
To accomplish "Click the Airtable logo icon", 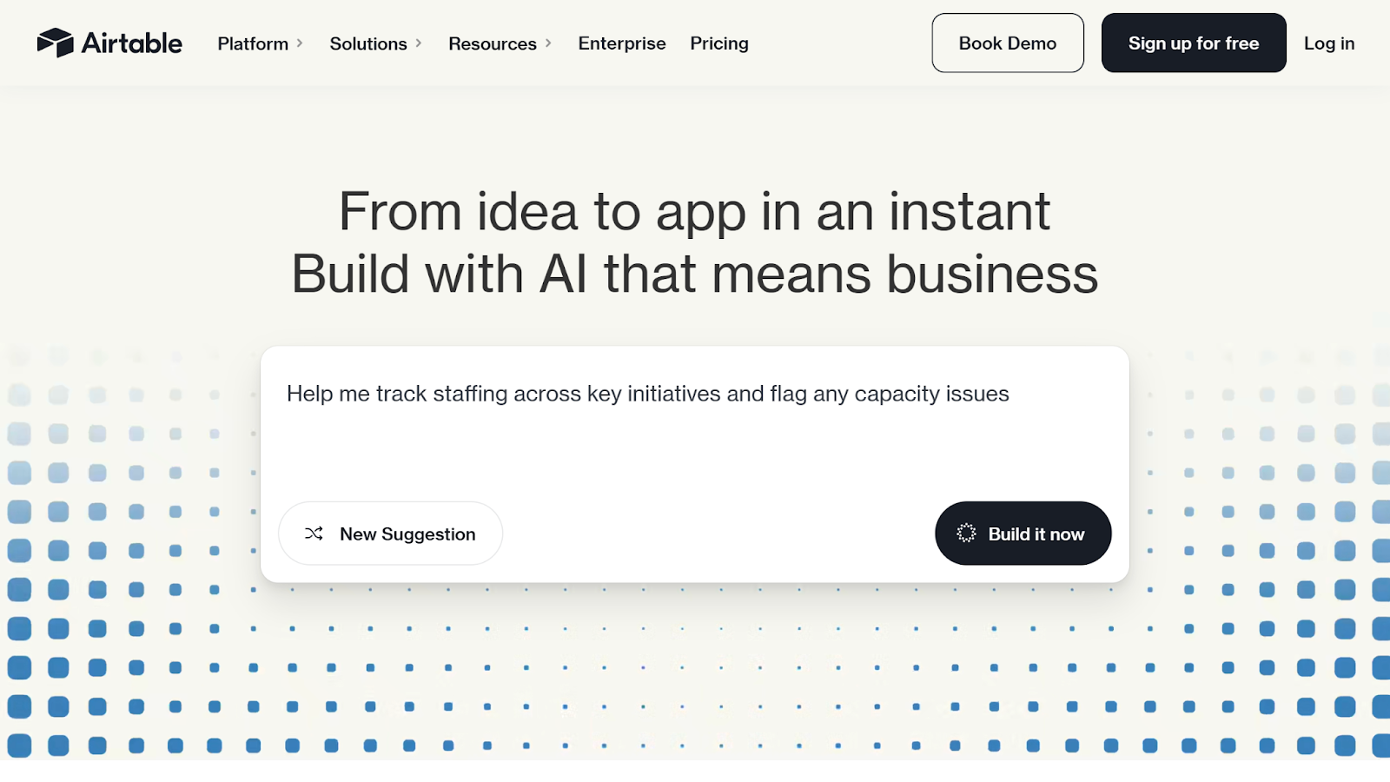I will (55, 42).
